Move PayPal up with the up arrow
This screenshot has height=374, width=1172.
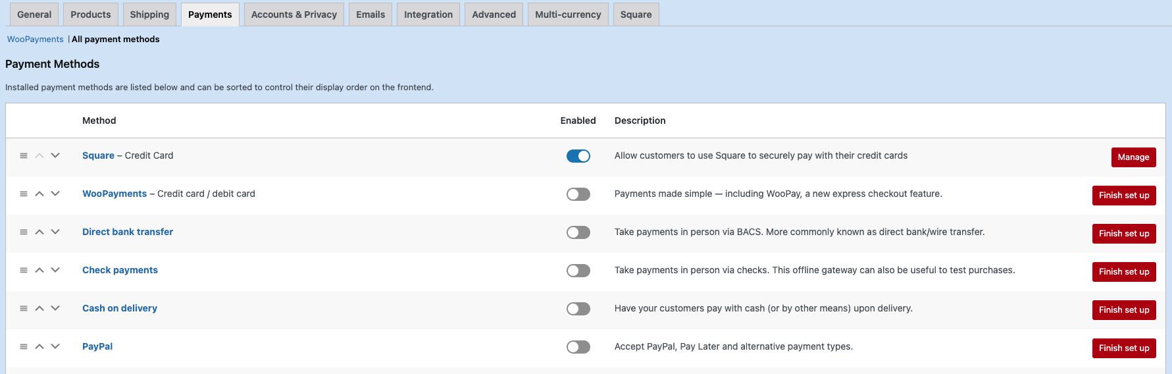coord(39,347)
